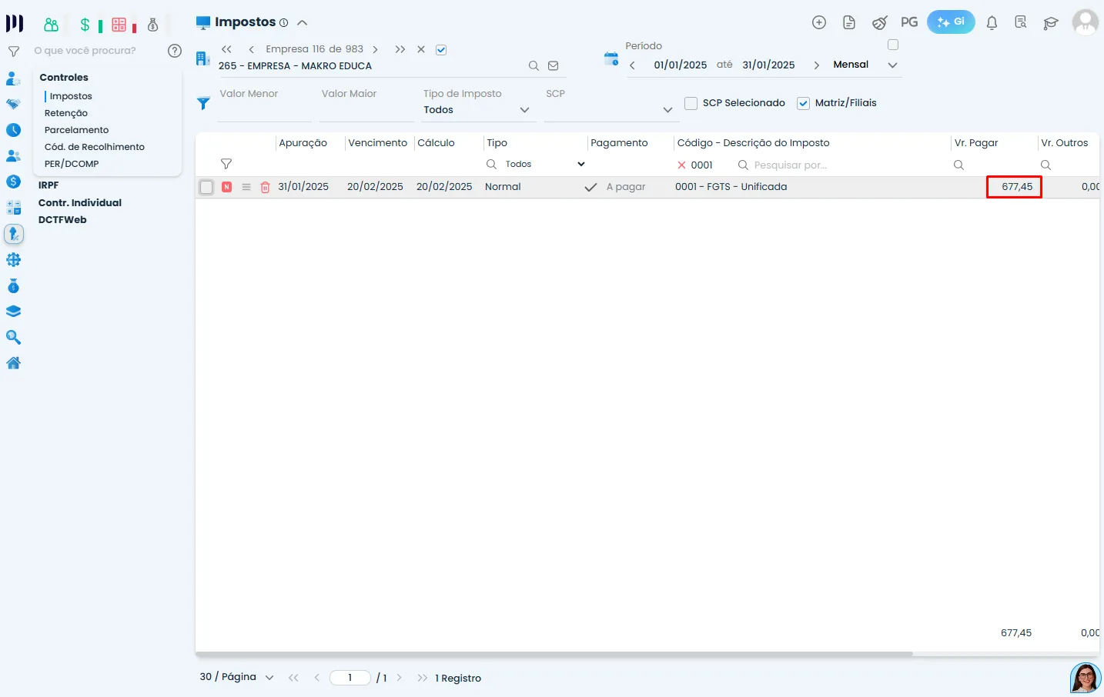Click the help question mark icon
1104x697 pixels.
(175, 51)
